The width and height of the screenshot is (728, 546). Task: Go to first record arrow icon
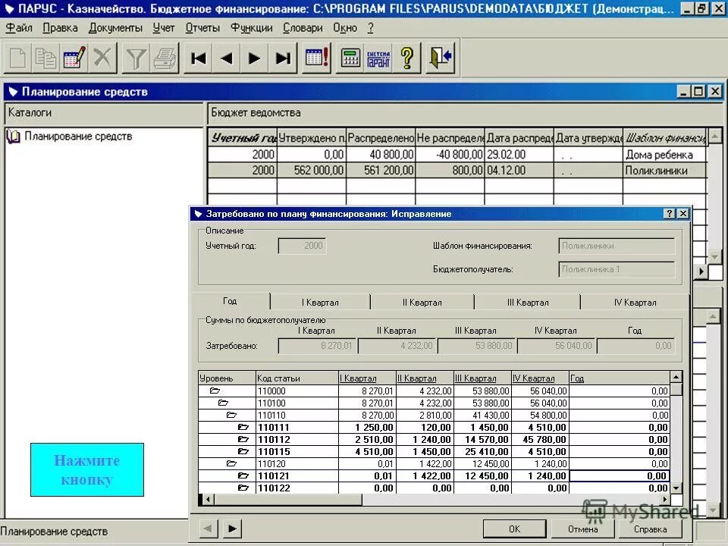[198, 58]
